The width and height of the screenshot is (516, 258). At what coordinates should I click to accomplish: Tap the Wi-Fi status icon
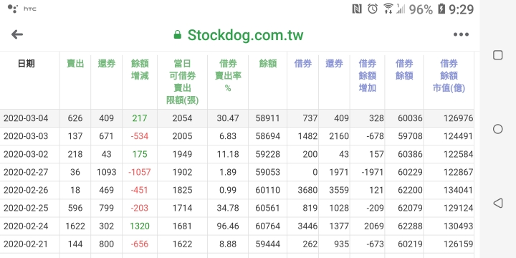point(388,9)
